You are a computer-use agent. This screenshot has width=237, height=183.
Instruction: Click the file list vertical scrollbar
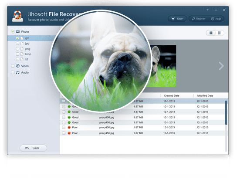tap(226, 112)
